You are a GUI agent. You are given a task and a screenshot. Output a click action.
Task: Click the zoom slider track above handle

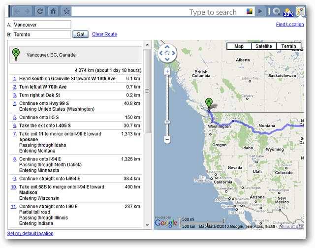(167, 97)
